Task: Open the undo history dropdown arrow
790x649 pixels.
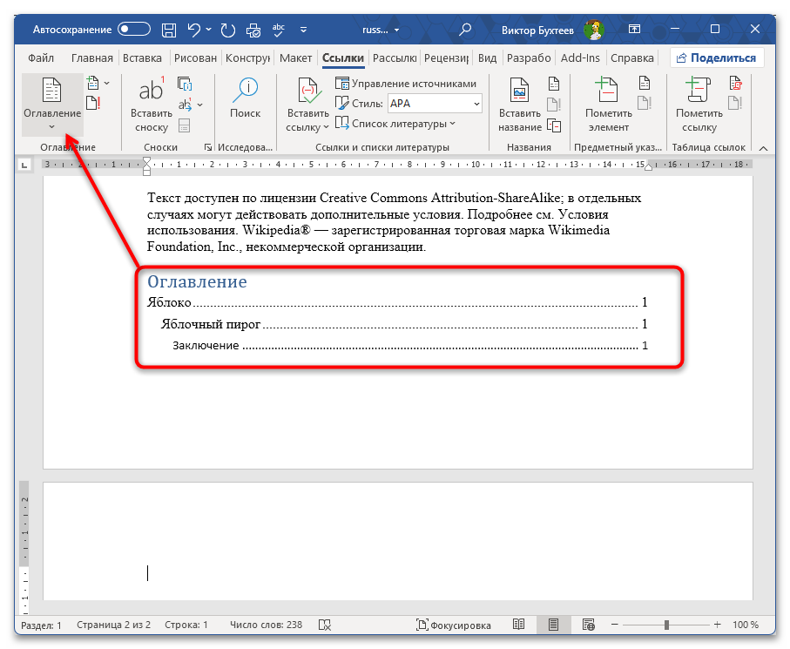Action: [x=208, y=30]
